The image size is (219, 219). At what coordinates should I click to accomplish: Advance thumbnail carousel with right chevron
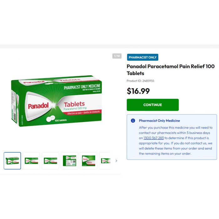[x=116, y=161]
